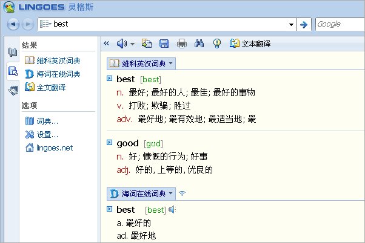This screenshot has height=243, width=365.
Task: Play pronunciation of best in 海词在线词典
Action: pos(172,210)
